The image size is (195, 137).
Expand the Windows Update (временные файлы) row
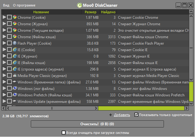(4, 101)
